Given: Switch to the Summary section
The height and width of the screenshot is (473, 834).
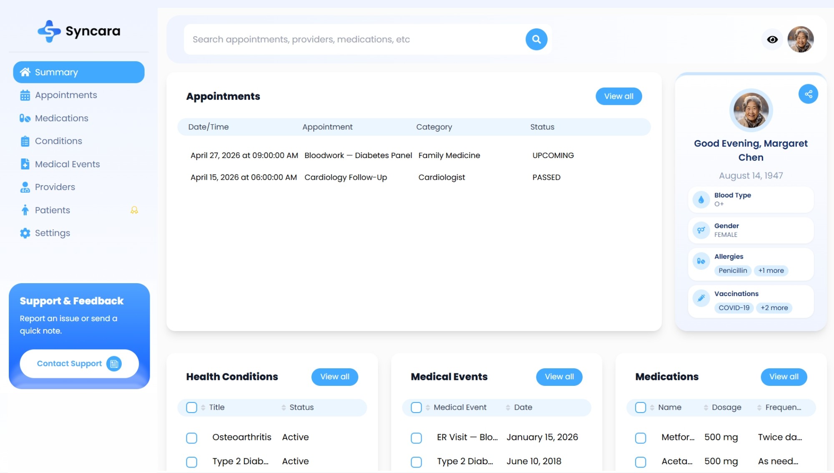Looking at the screenshot, I should (x=57, y=72).
